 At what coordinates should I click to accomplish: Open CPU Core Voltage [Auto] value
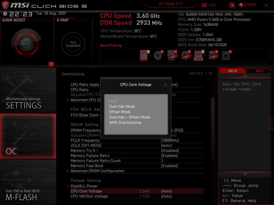(166, 191)
